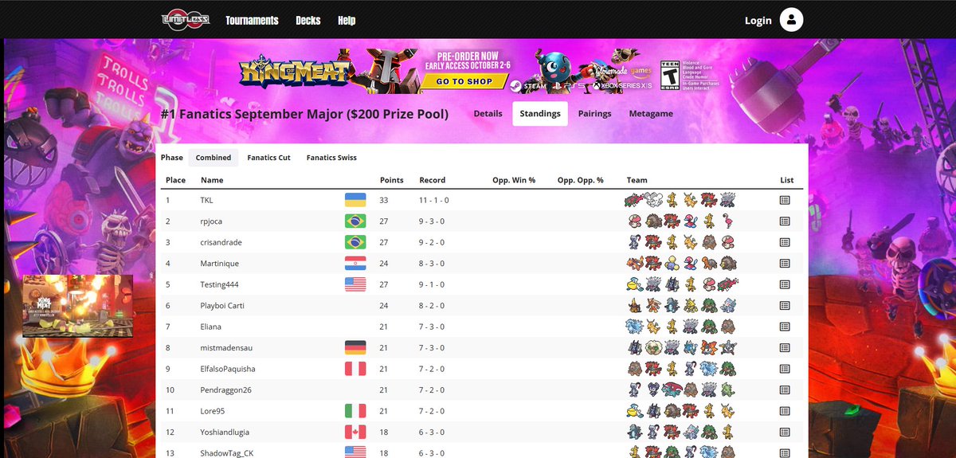
Task: Select the Standings tab
Action: (540, 114)
